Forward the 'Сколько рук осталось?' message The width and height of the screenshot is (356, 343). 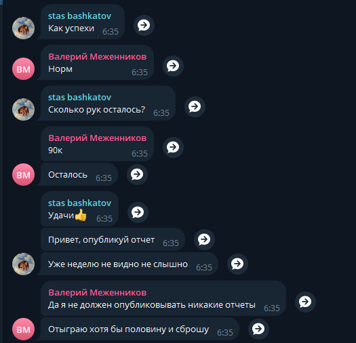(x=195, y=106)
